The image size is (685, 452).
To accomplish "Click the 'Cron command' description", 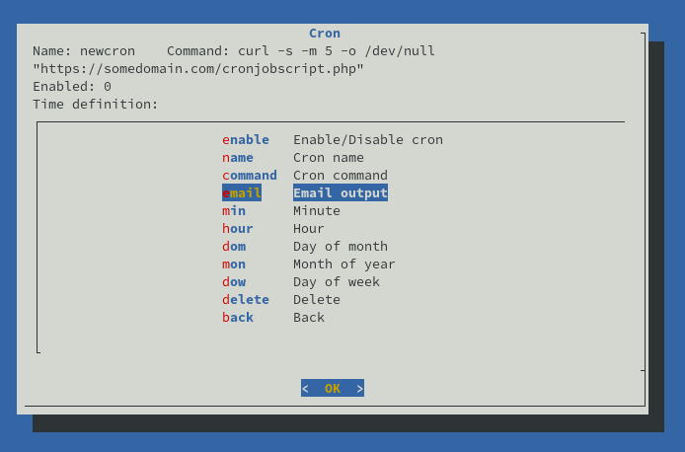I will (341, 176).
